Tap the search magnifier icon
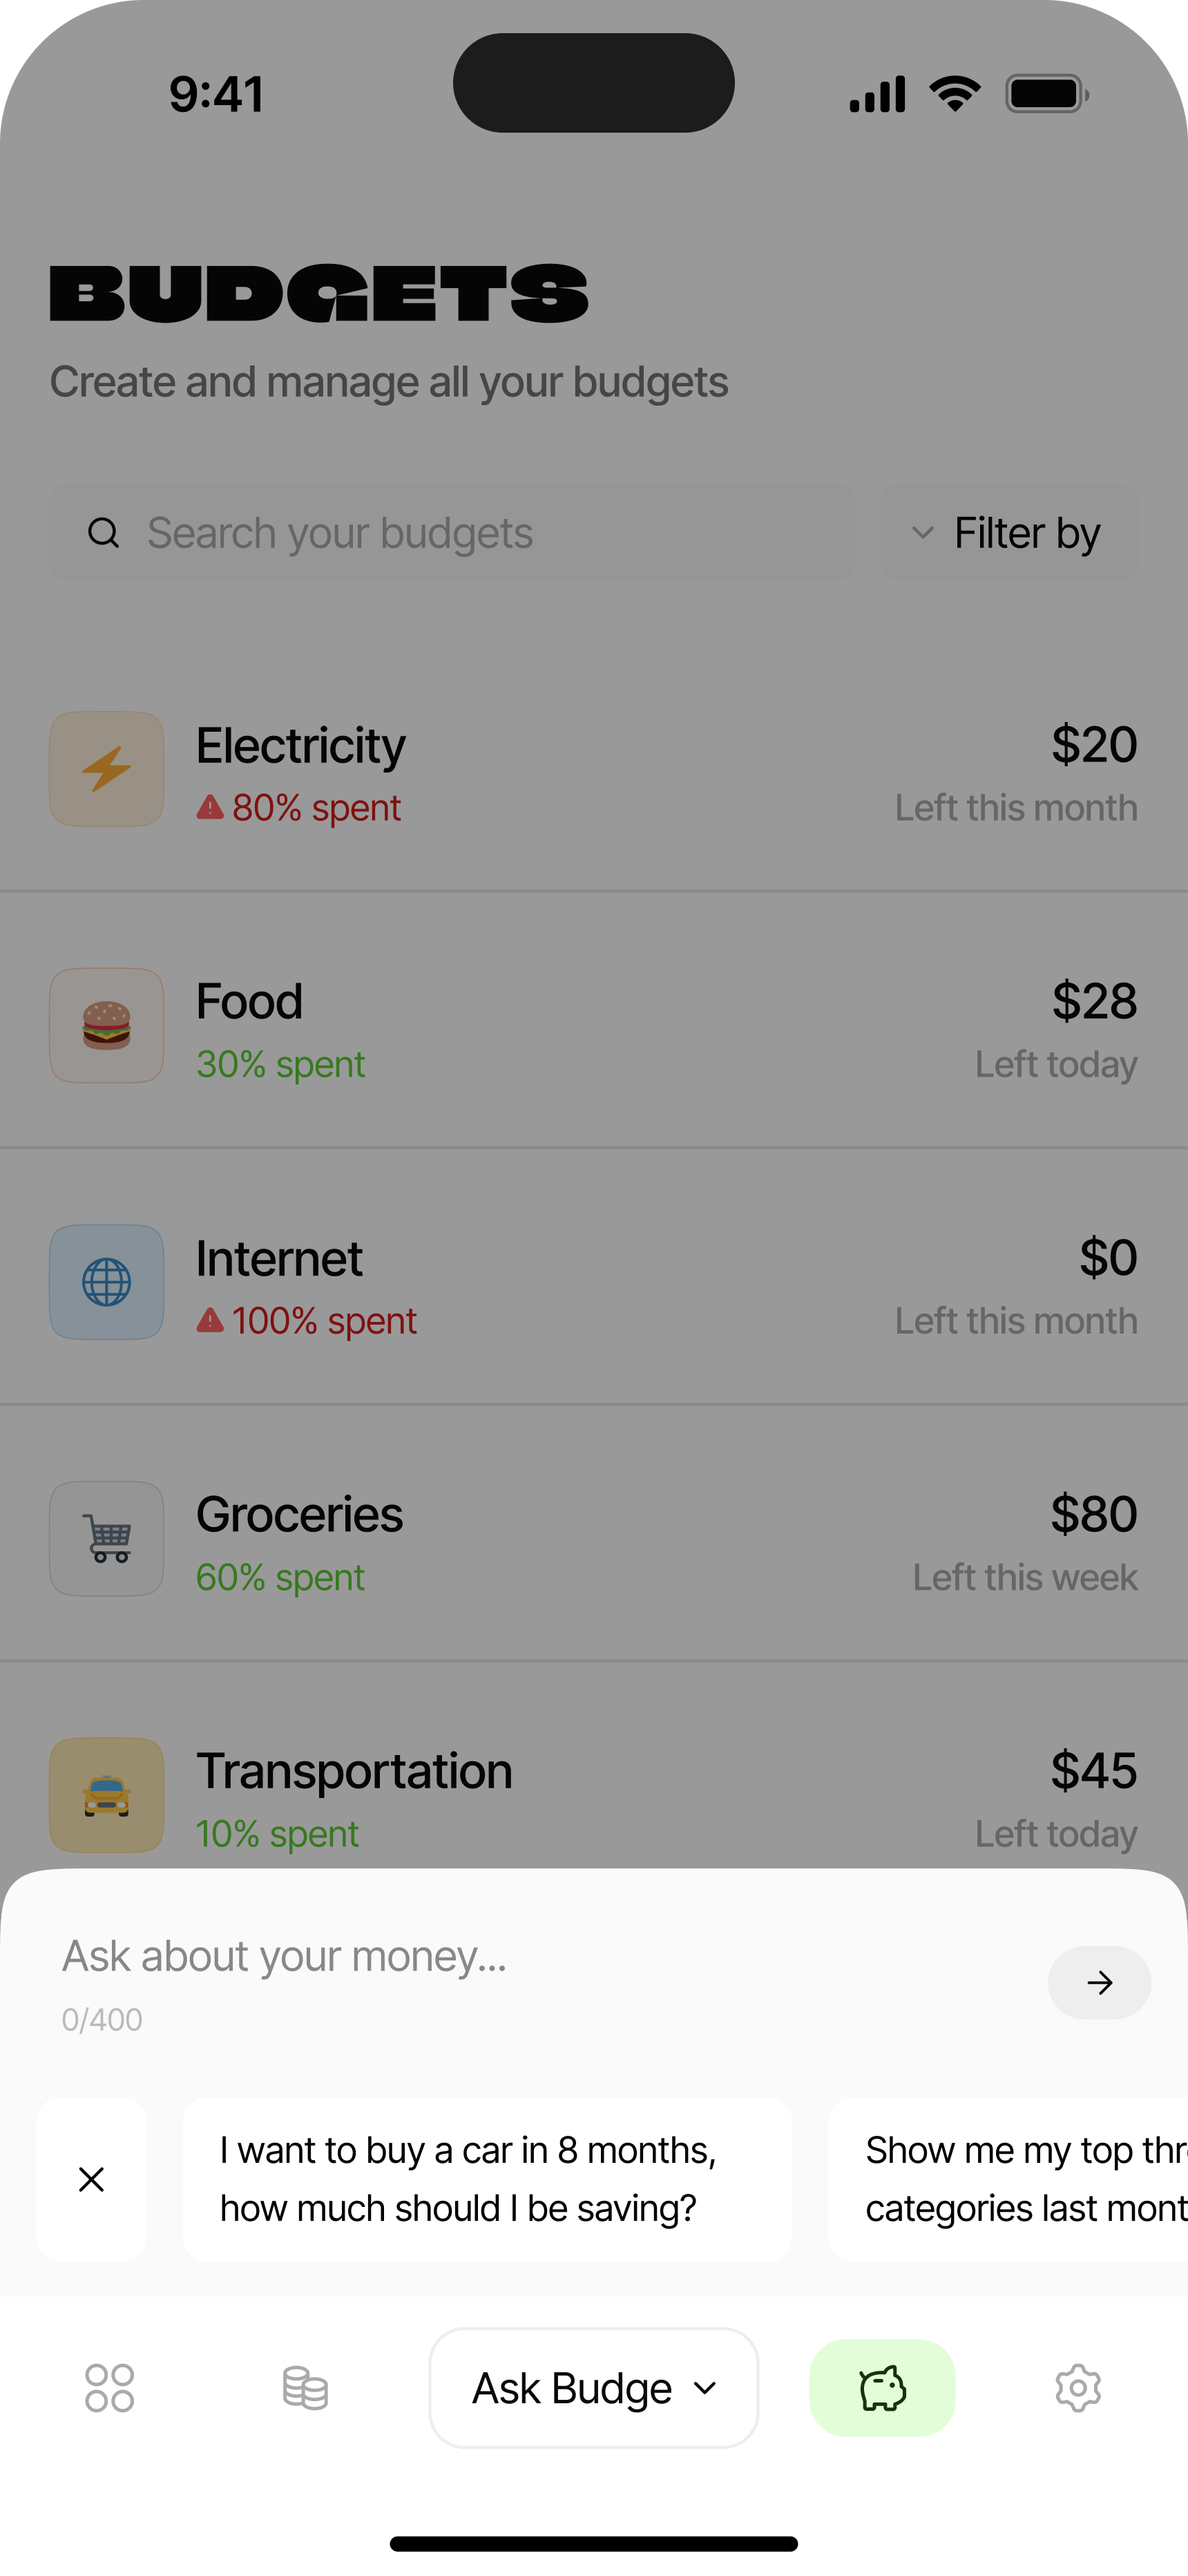This screenshot has height=2576, width=1188. tap(103, 533)
